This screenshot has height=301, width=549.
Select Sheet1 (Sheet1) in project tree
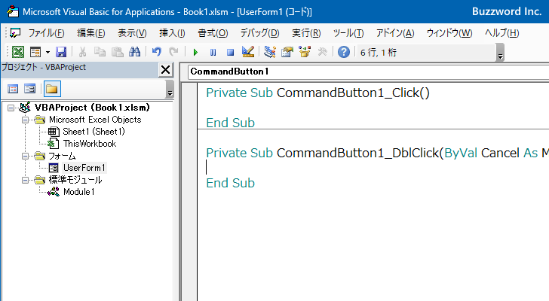pyautogui.click(x=94, y=132)
